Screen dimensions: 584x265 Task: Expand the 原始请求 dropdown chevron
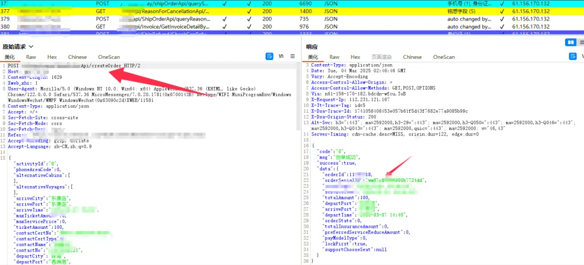(x=31, y=46)
